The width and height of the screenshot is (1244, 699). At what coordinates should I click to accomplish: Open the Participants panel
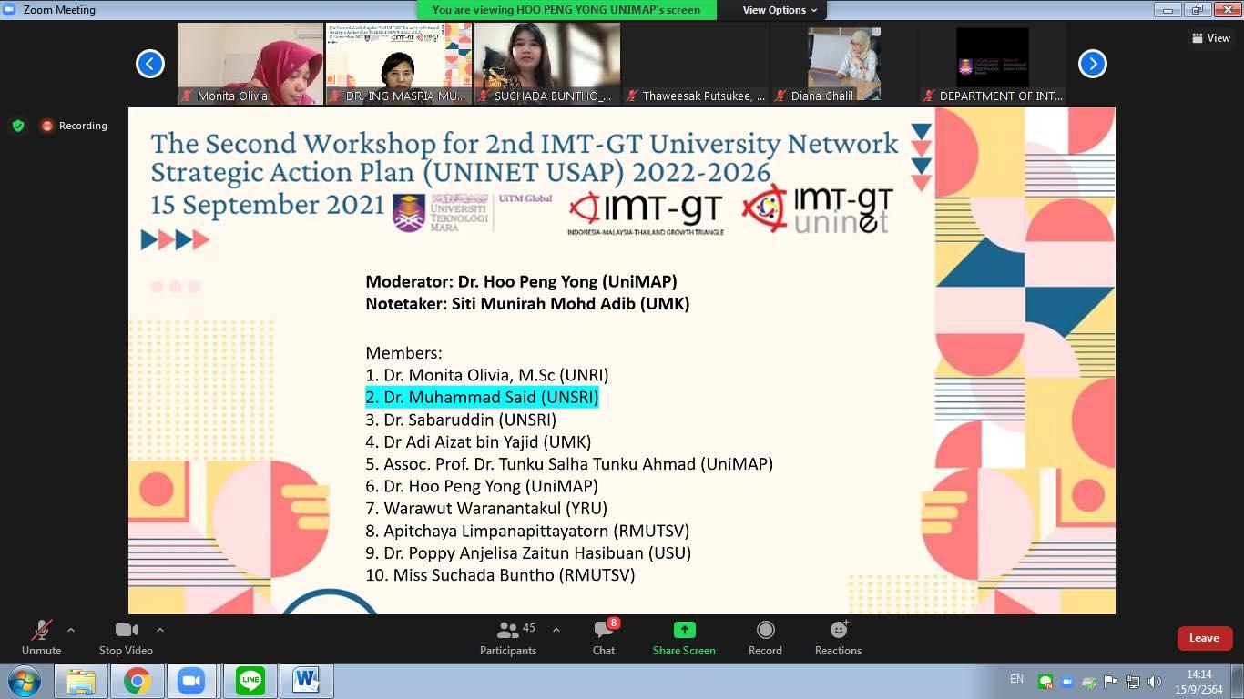(508, 637)
